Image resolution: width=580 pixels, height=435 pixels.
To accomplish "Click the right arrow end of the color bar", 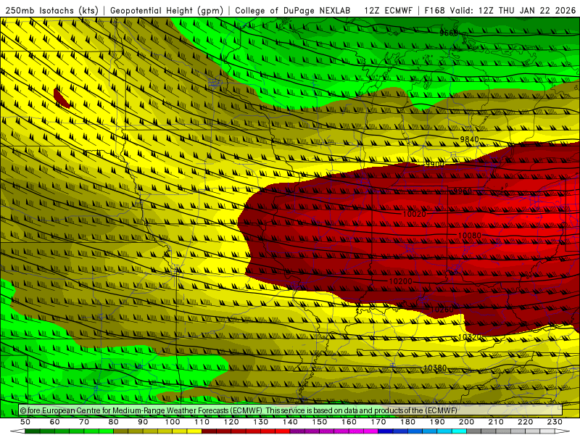I will (x=563, y=431).
